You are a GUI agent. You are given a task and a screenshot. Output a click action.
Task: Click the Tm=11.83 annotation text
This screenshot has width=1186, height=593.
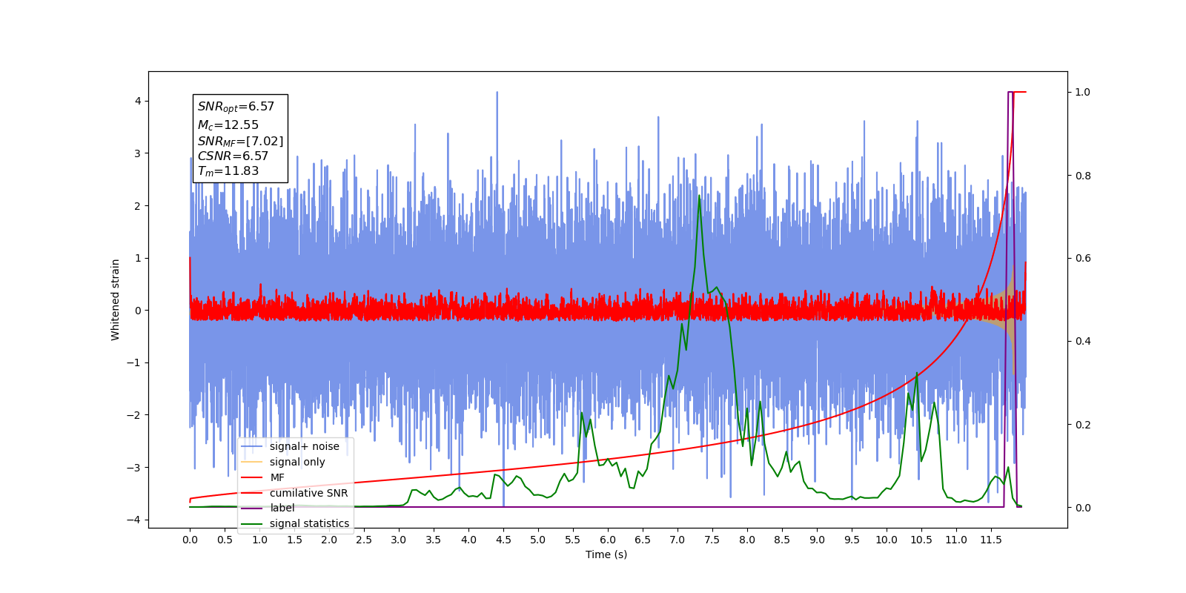[228, 171]
